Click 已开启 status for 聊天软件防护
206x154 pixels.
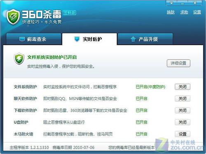tap(141, 99)
